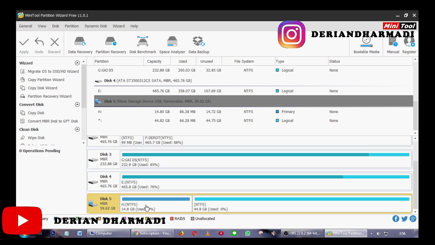Select the Disk 5 Mass Storage Device row

pyautogui.click(x=254, y=101)
